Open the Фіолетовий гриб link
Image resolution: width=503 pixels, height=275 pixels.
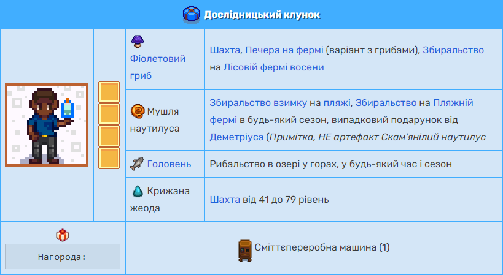(157, 67)
